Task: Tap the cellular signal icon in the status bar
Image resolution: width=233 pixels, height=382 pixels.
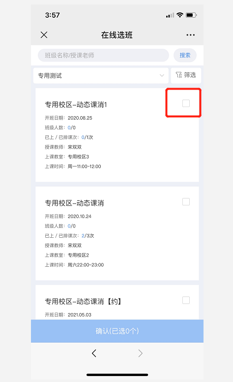Action: (170, 15)
